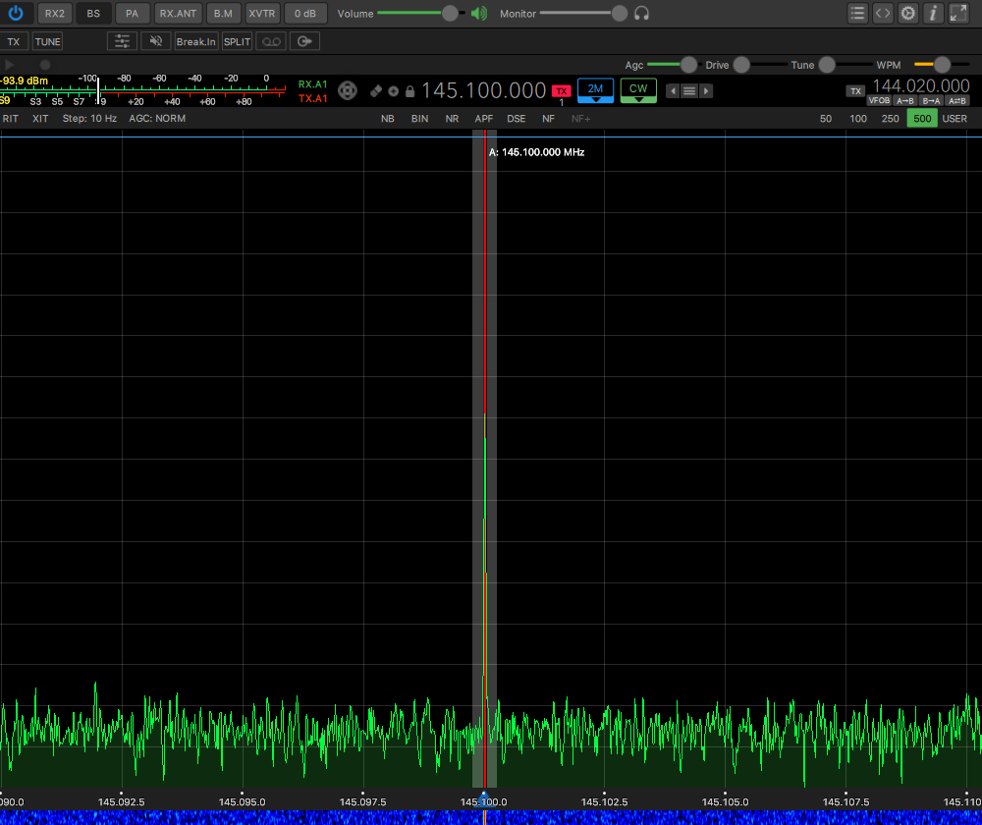Image resolution: width=982 pixels, height=825 pixels.
Task: Mute audio with the green speaker icon
Action: click(479, 13)
